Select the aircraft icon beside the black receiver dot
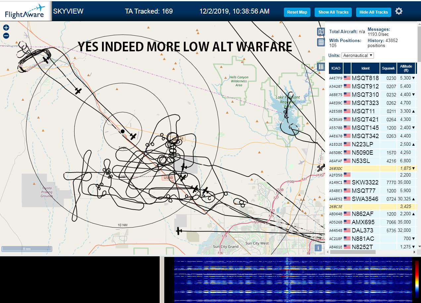The image size is (421, 303). pyautogui.click(x=133, y=136)
